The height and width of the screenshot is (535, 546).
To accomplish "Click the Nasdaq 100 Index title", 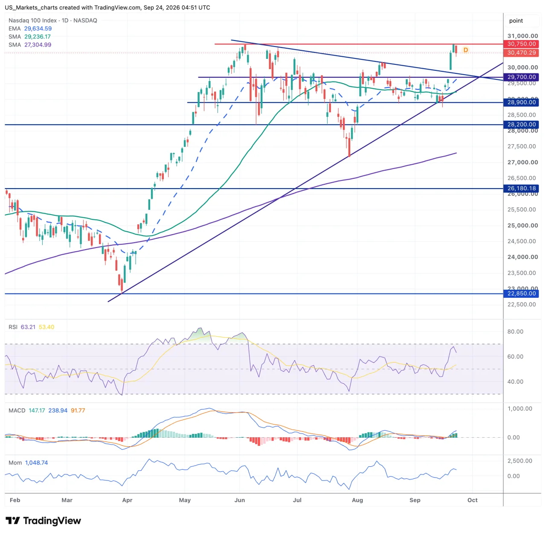I will pos(53,20).
